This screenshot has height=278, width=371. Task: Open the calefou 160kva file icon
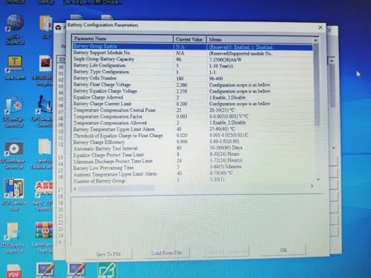click(x=45, y=148)
